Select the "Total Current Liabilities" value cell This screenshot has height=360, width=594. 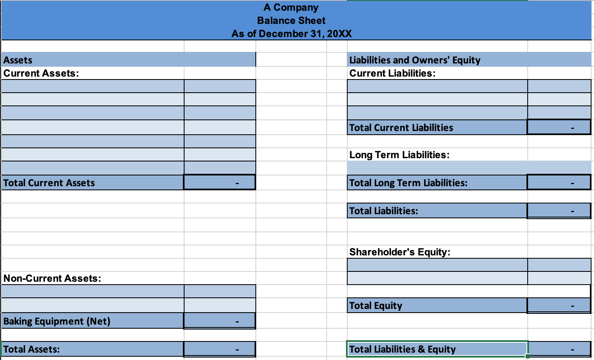point(559,128)
